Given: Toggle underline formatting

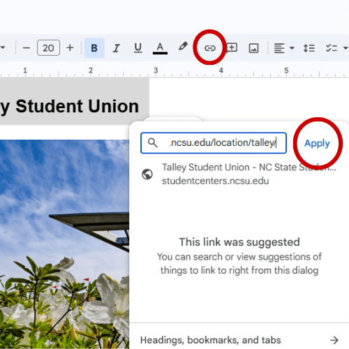Looking at the screenshot, I should [x=138, y=48].
